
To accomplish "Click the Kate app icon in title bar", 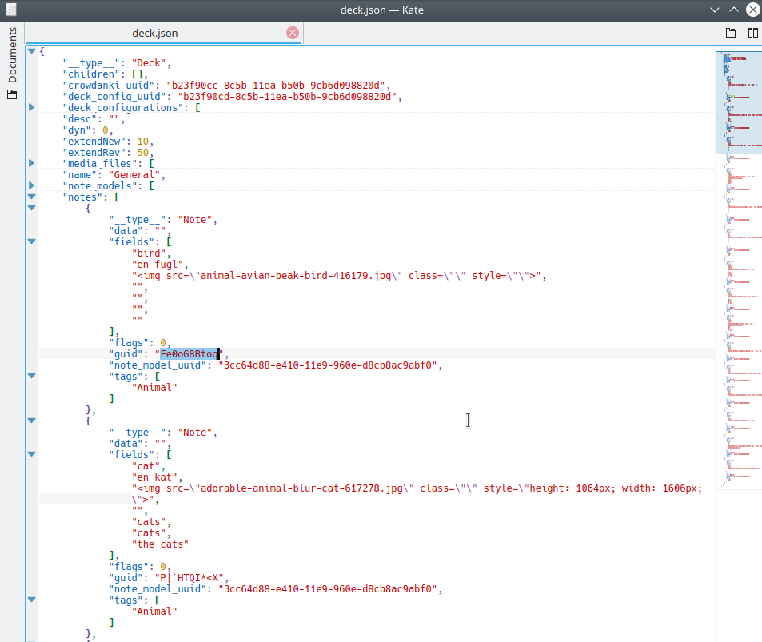I will 11,10.
